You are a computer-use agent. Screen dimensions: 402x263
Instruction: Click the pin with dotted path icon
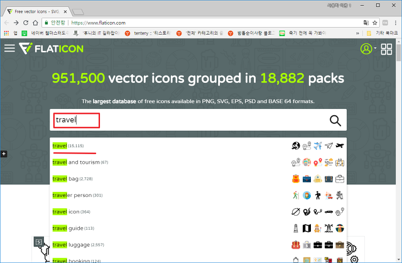(340, 211)
